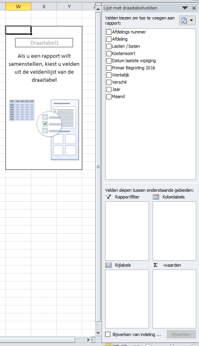Open the field list layout options icon
Screen dimensions: 199x346
tap(184, 20)
